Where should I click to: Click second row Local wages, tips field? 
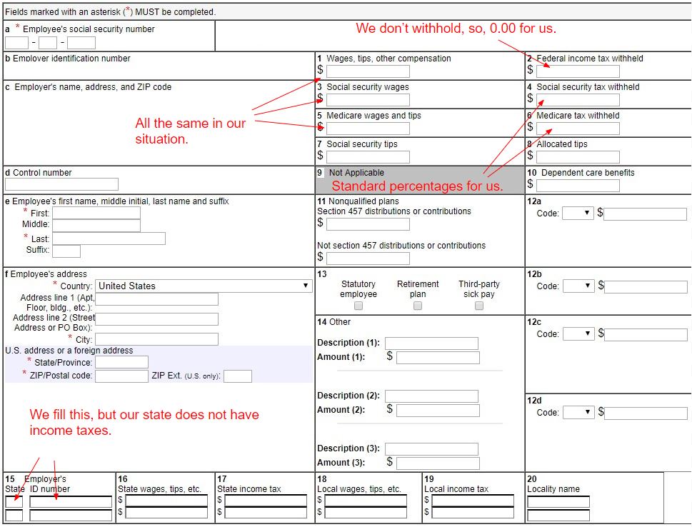tap(366, 513)
